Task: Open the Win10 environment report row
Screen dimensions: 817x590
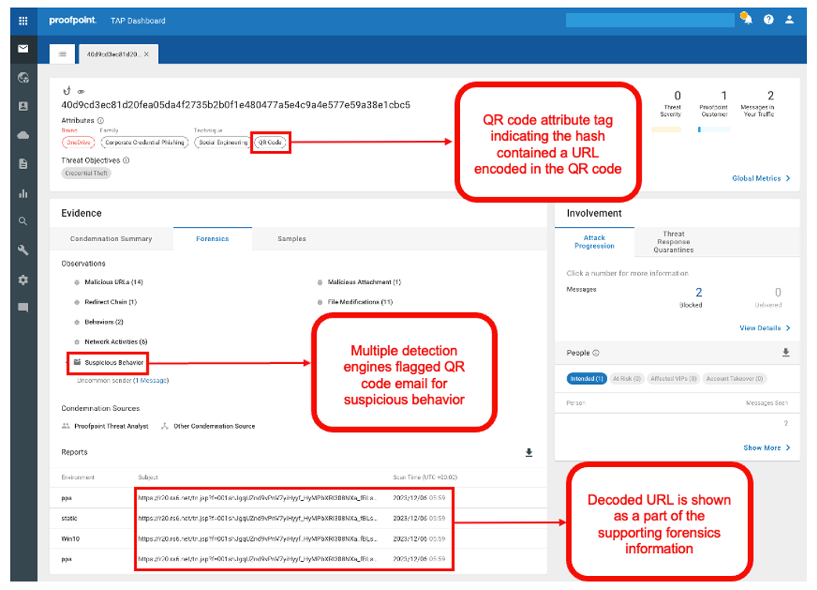Action: coord(299,538)
